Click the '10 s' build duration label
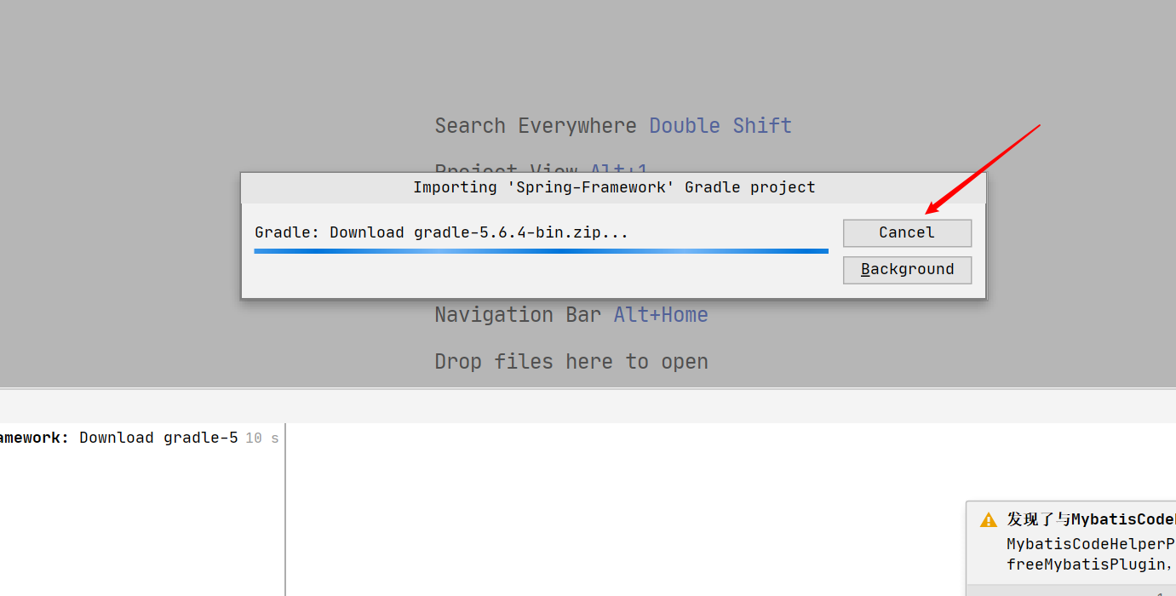This screenshot has height=596, width=1176. point(262,438)
